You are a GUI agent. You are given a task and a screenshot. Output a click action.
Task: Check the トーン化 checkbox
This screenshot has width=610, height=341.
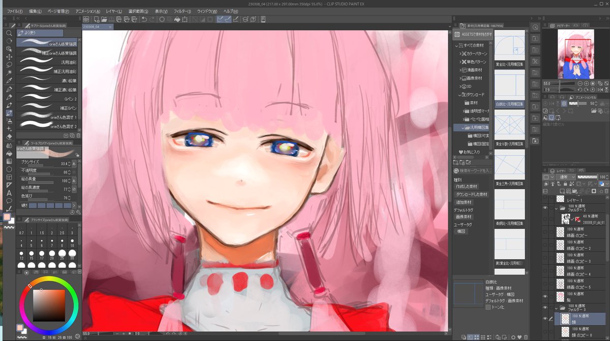488,307
